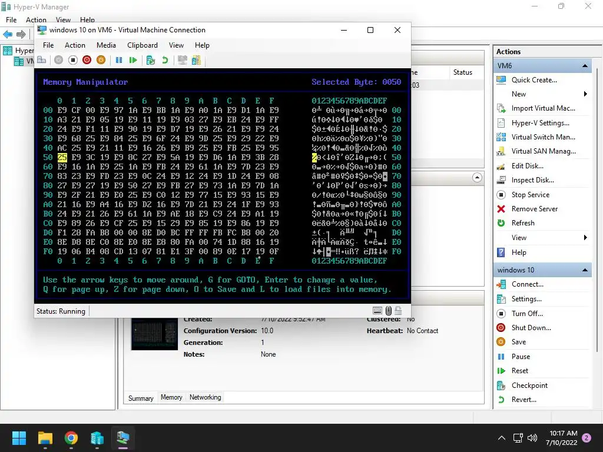Click the Turn Off (black square) toolbar icon
This screenshot has height=452, width=603.
point(72,60)
